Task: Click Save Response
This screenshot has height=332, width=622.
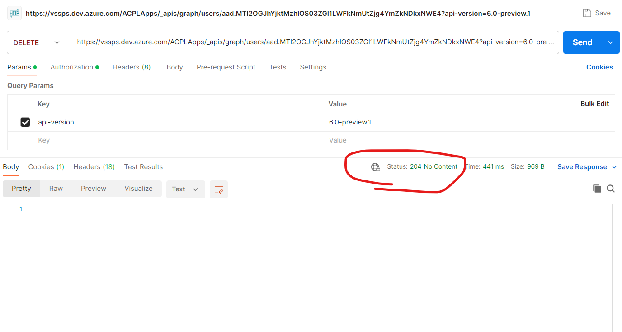Action: pyautogui.click(x=582, y=167)
